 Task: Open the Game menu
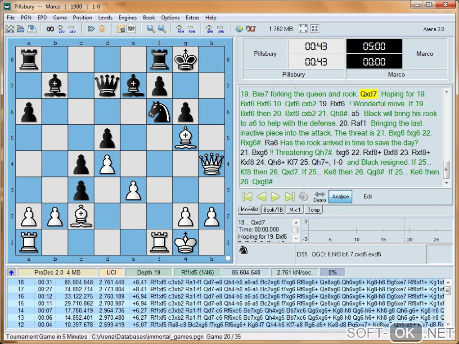[x=60, y=18]
